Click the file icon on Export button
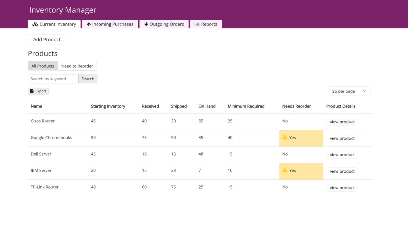This screenshot has height=247, width=408. tap(32, 91)
